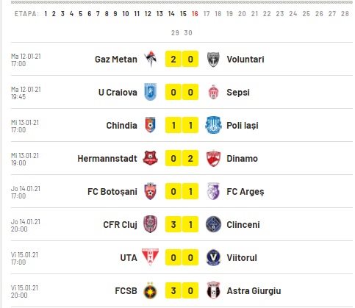Select the highlighted round 16
This screenshot has height=308, width=355.
click(x=195, y=14)
